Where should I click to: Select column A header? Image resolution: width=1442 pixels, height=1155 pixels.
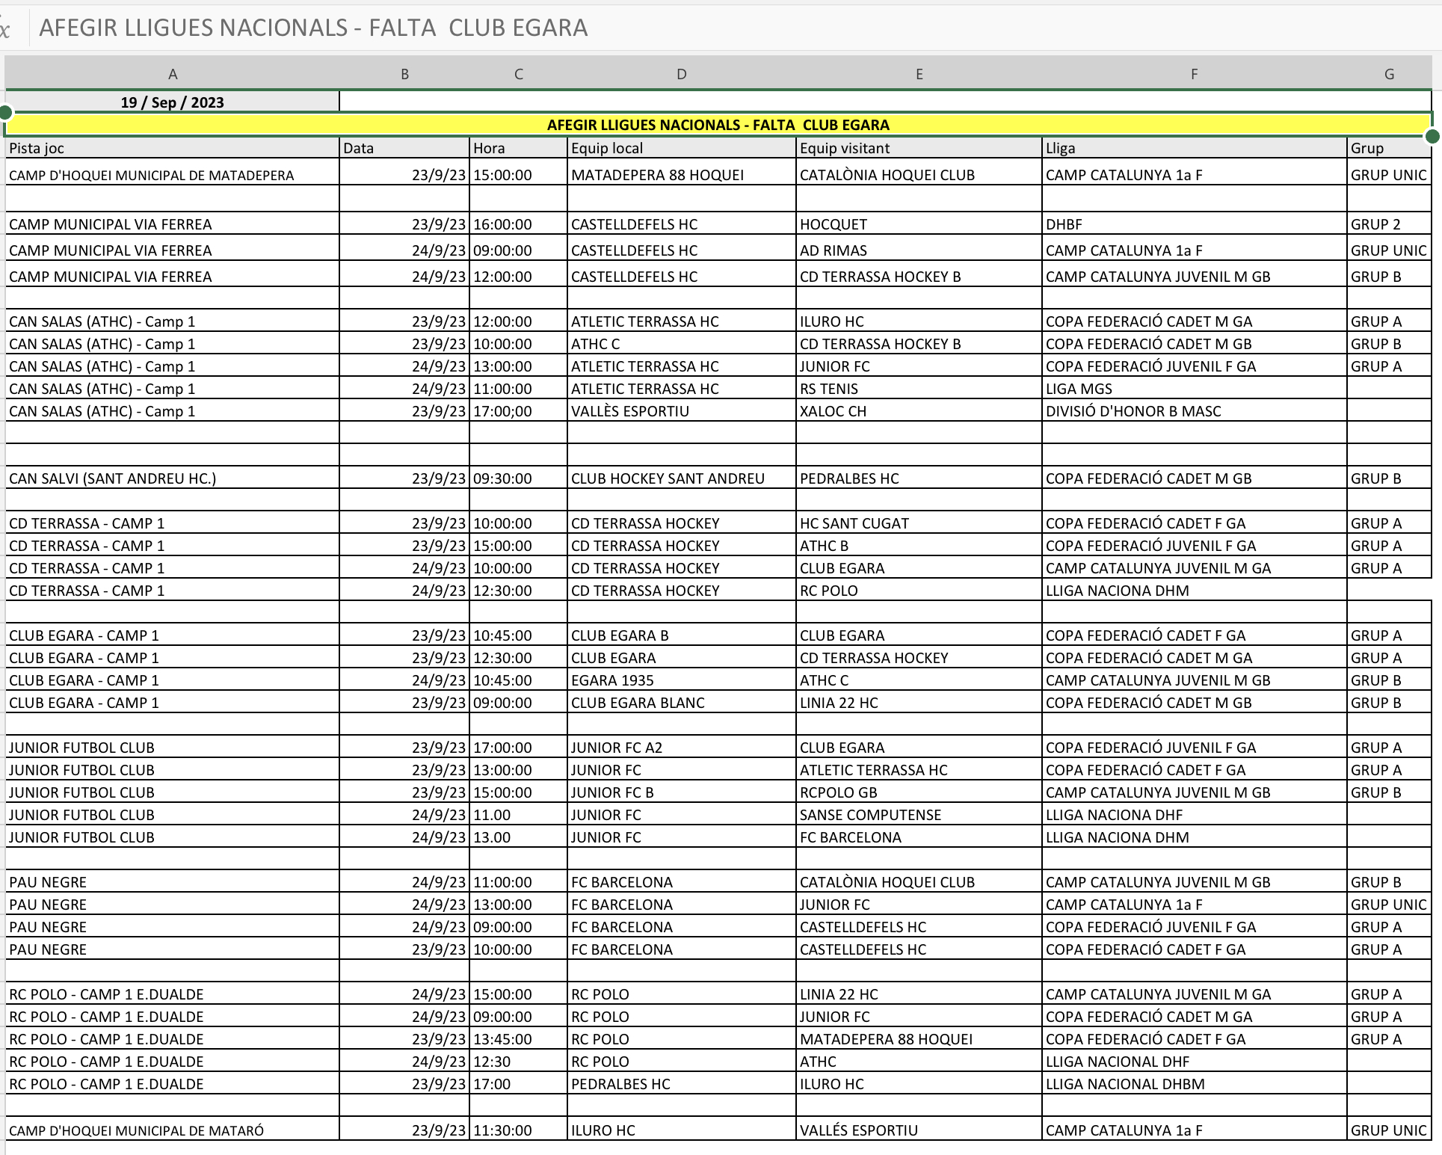pyautogui.click(x=173, y=74)
